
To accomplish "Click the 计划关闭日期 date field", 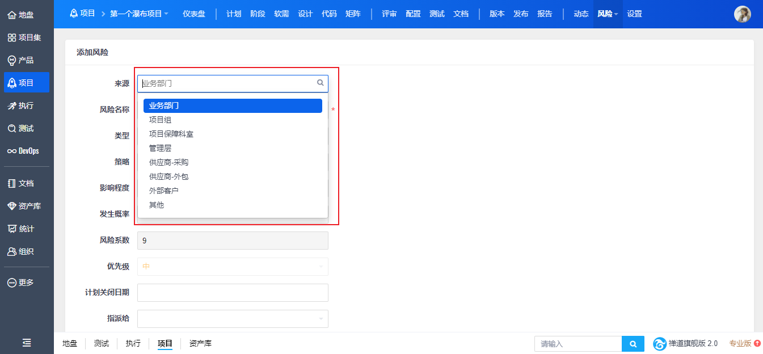I will click(233, 293).
